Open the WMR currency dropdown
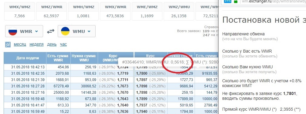The height and width of the screenshot is (114, 306). [24, 31]
